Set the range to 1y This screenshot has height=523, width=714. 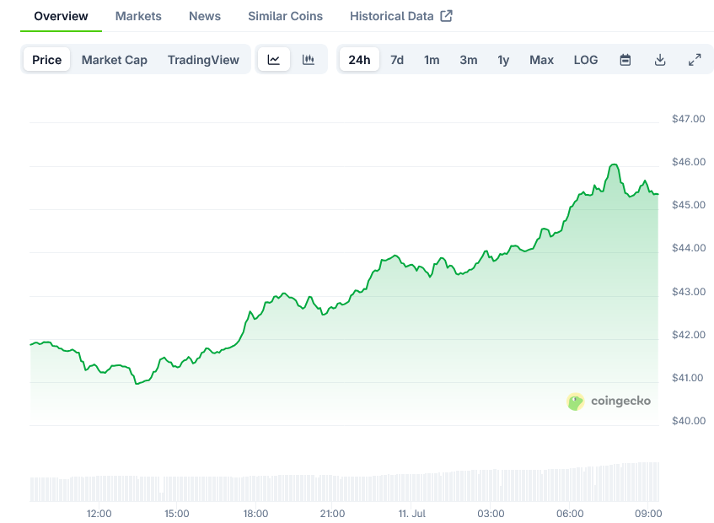coord(503,60)
